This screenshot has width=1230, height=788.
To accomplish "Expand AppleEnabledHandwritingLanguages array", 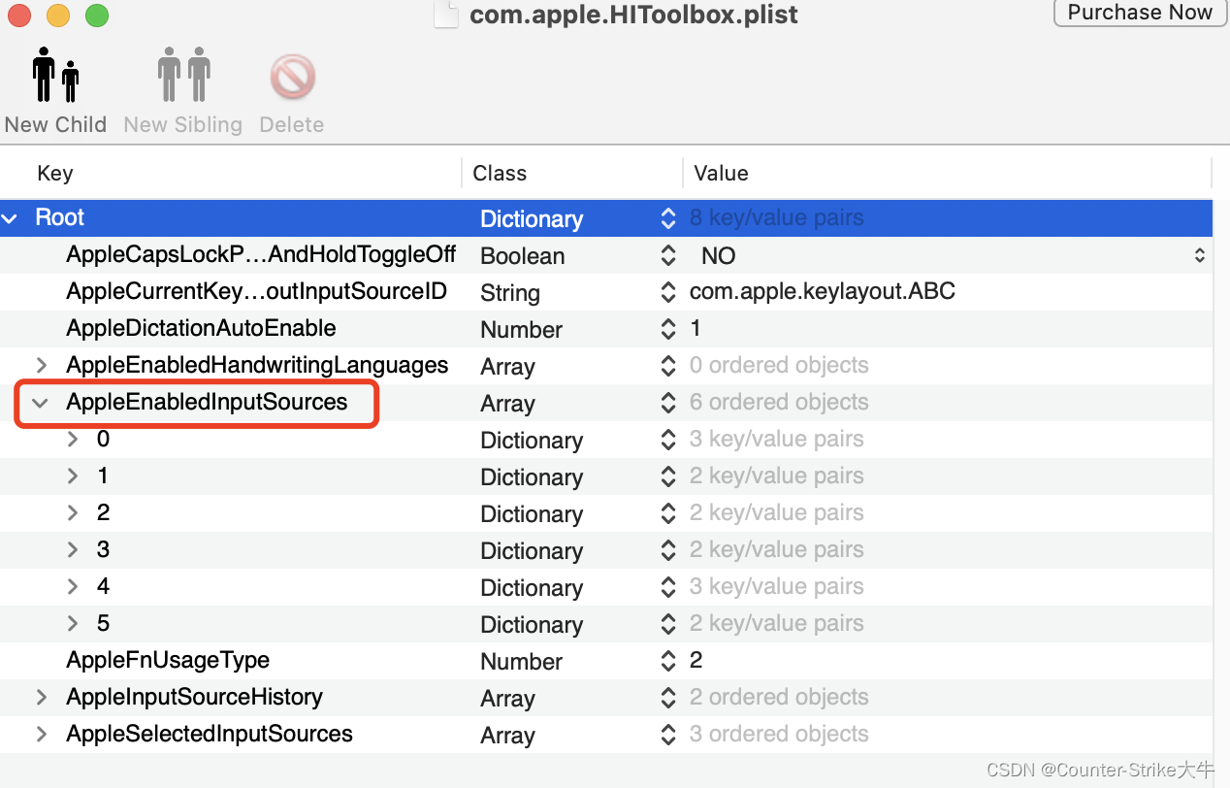I will coord(41,366).
